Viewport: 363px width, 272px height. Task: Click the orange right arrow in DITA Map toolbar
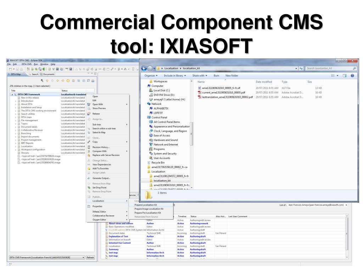point(63,81)
